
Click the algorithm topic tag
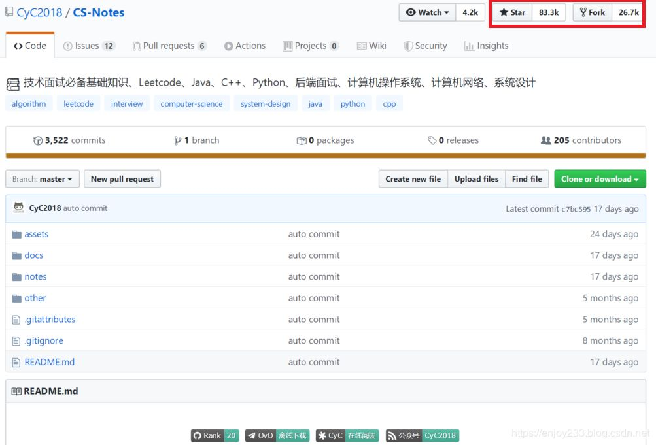[29, 104]
